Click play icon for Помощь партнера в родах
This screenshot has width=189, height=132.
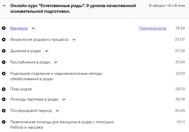[x=4, y=99]
